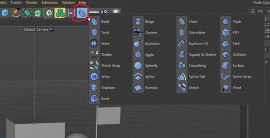Open the Window menu
This screenshot has height=138, width=270.
[68, 3]
